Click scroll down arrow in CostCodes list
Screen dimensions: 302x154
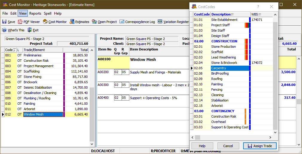click(x=275, y=133)
